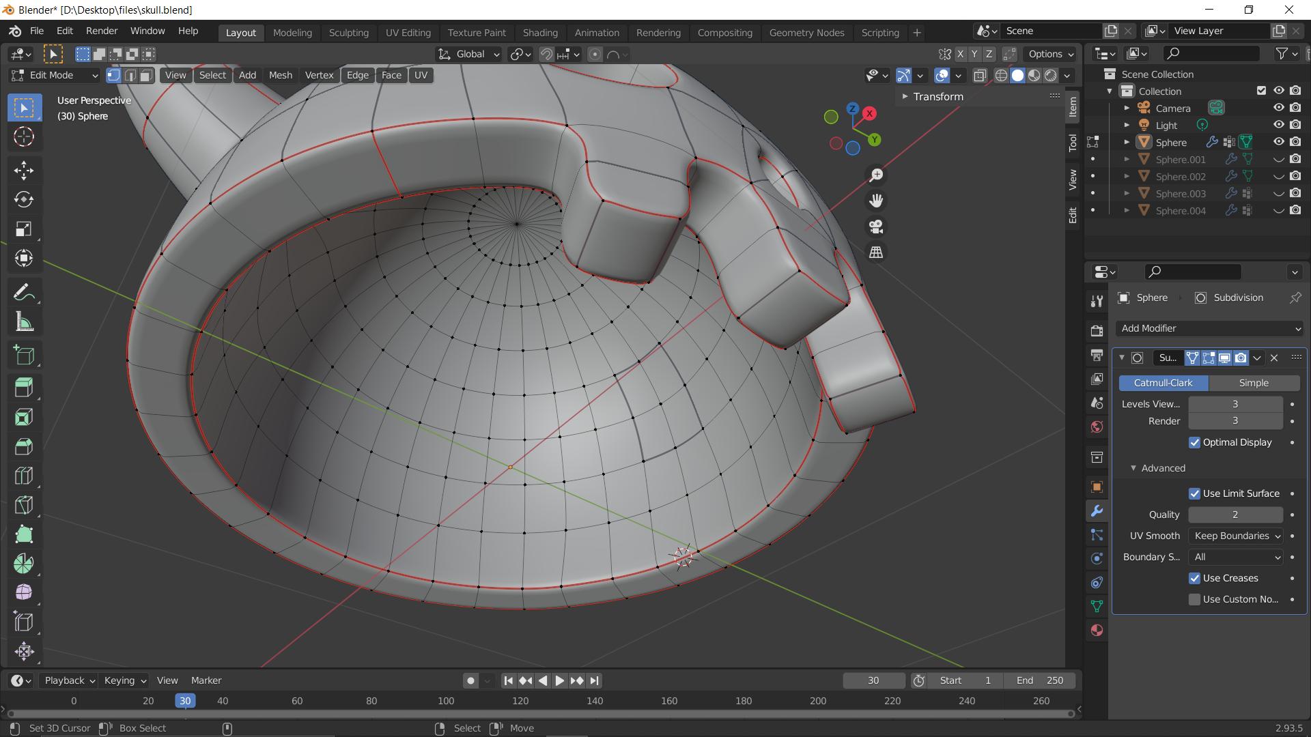
Task: Open the Object Data properties tab icon
Action: tap(1097, 607)
